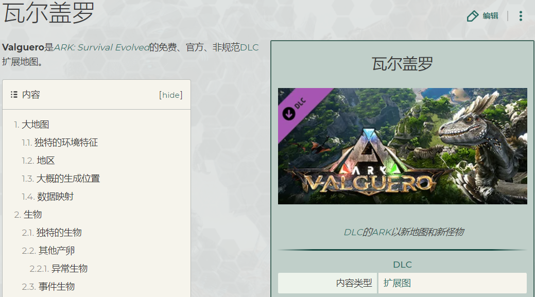This screenshot has height=297, width=535.
Task: Open section 1.4 数据映射
Action: [56, 197]
